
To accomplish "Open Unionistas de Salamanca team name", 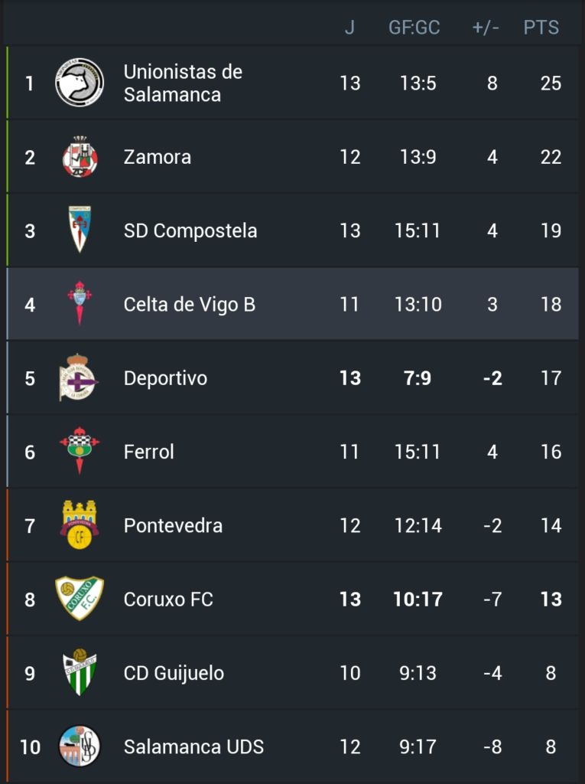I will click(183, 83).
